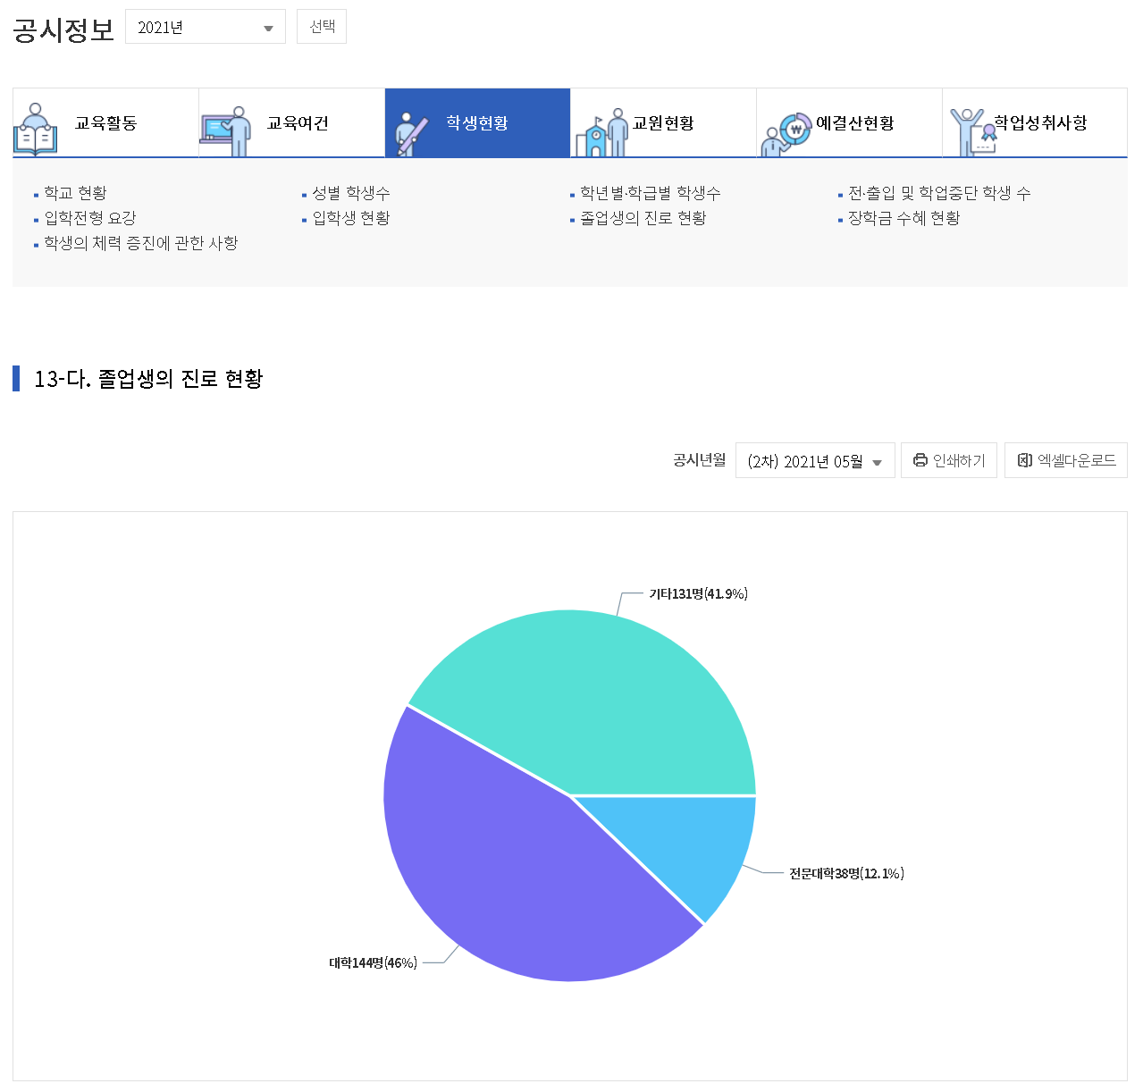Open the 입학생 현황 link
The image size is (1143, 1092).
coord(351,218)
